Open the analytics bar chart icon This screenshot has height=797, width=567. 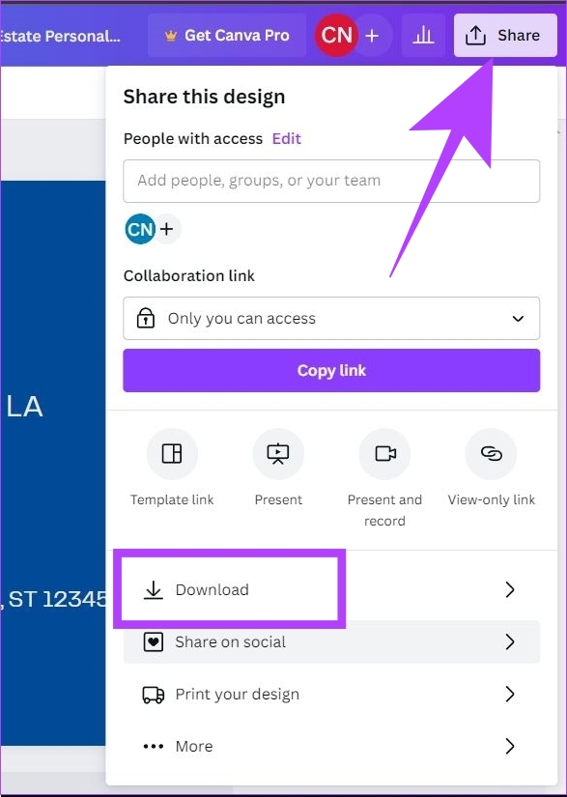coord(423,36)
